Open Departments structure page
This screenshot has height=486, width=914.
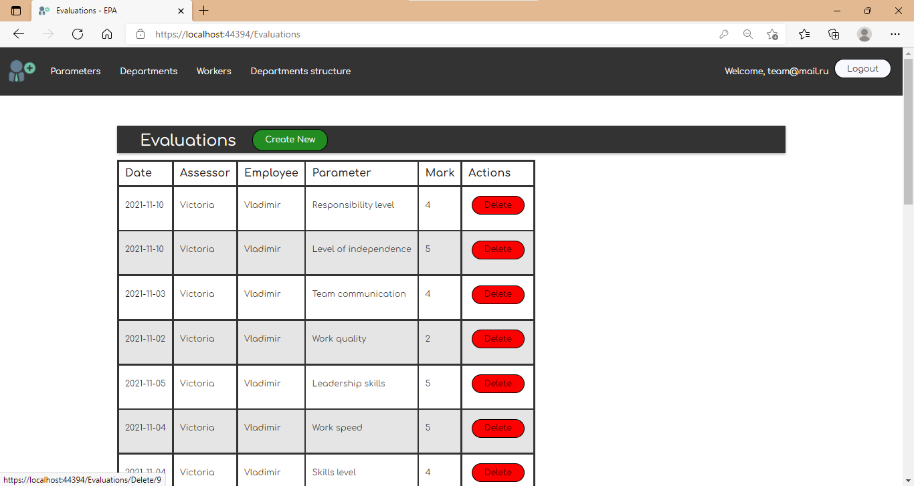coord(300,71)
